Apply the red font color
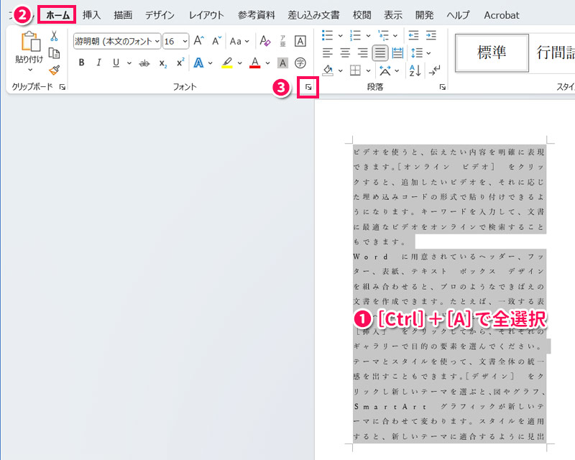 click(255, 63)
